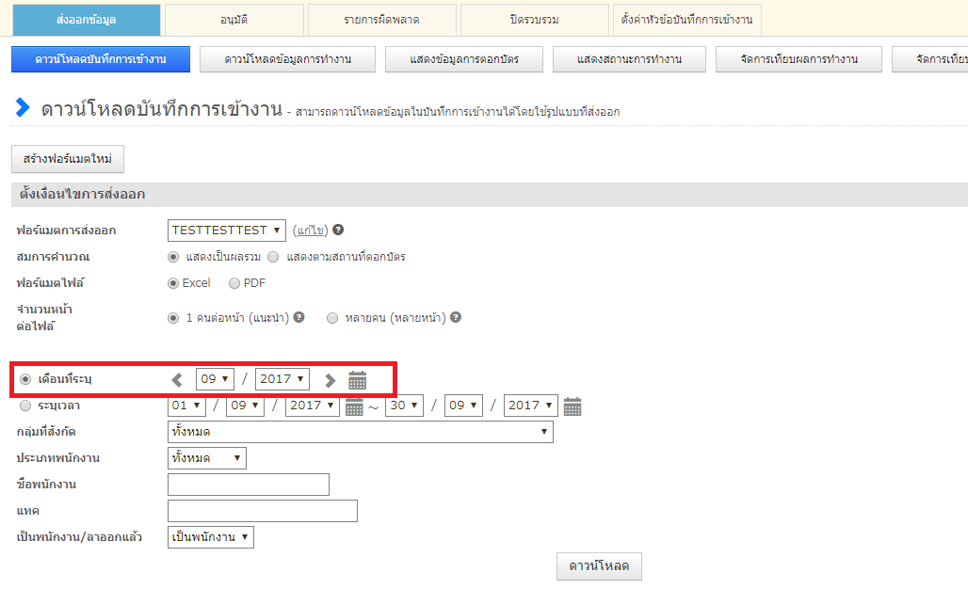Expand the กลุ่มที่สังกัด dropdown
Image resolution: width=968 pixels, height=589 pixels.
[x=360, y=432]
